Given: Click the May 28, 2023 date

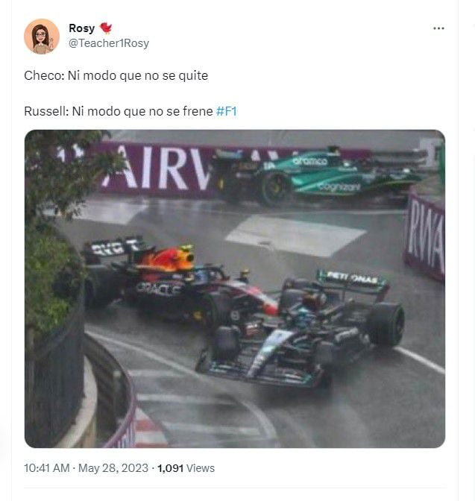Looking at the screenshot, I should 113,468.
